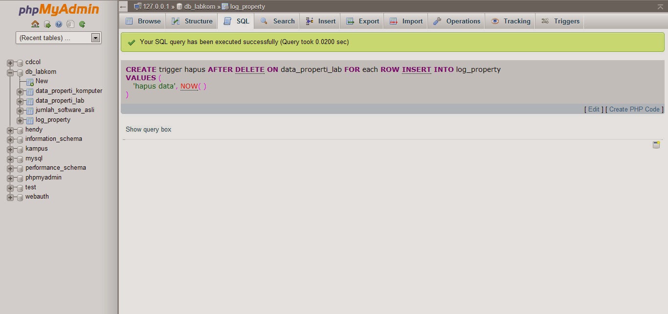Expand the data_properti_komputer table node
The width and height of the screenshot is (668, 314).
point(19,90)
